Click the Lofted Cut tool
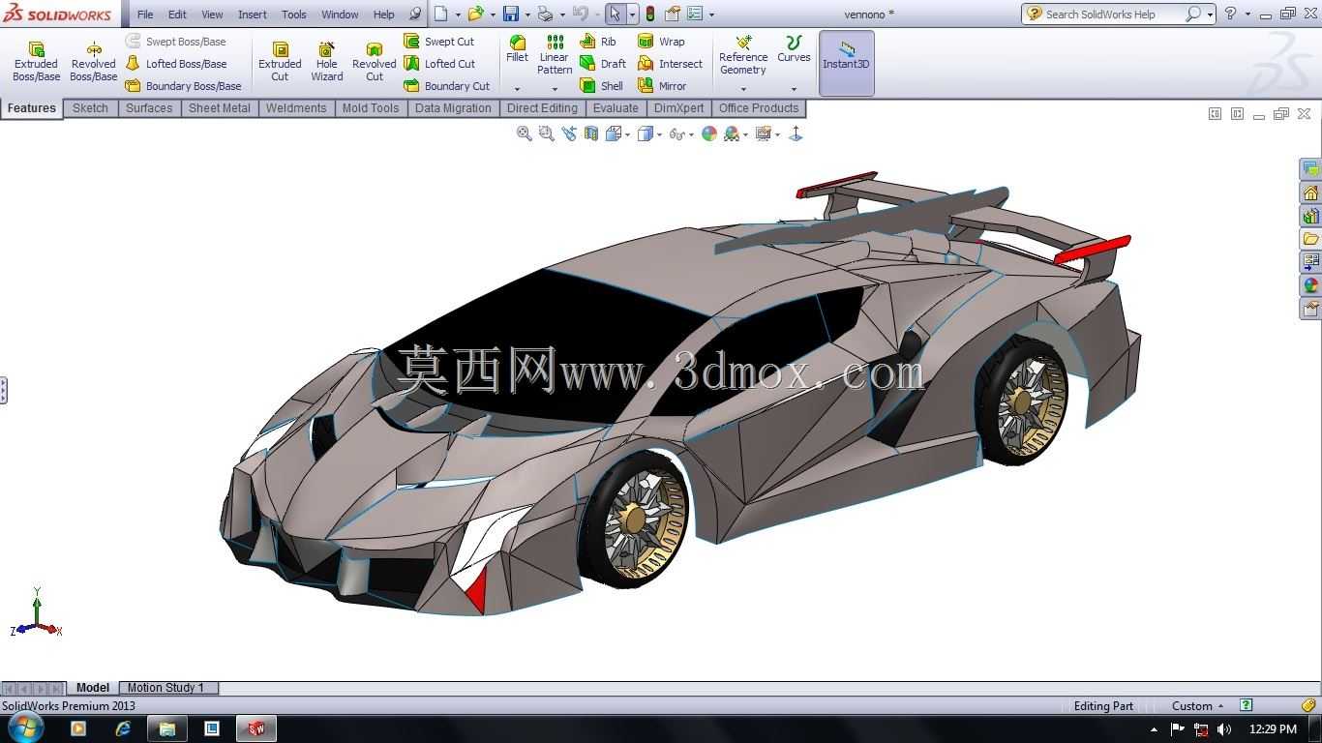This screenshot has height=743, width=1322. coord(439,64)
